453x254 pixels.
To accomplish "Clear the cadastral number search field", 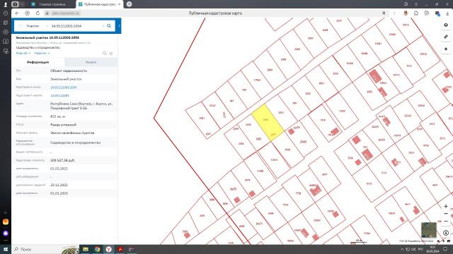I will point(103,26).
